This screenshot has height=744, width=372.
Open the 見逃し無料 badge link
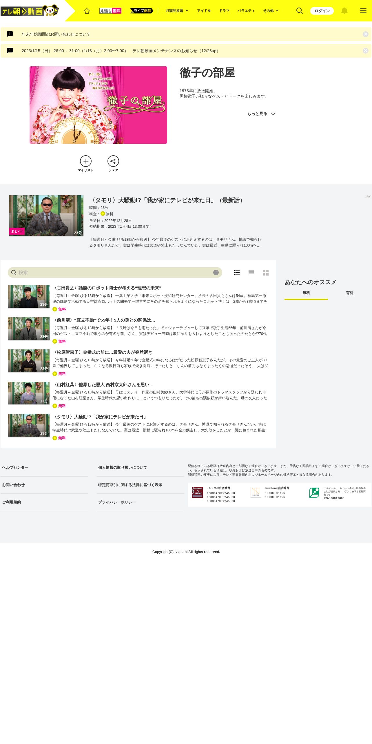110,11
